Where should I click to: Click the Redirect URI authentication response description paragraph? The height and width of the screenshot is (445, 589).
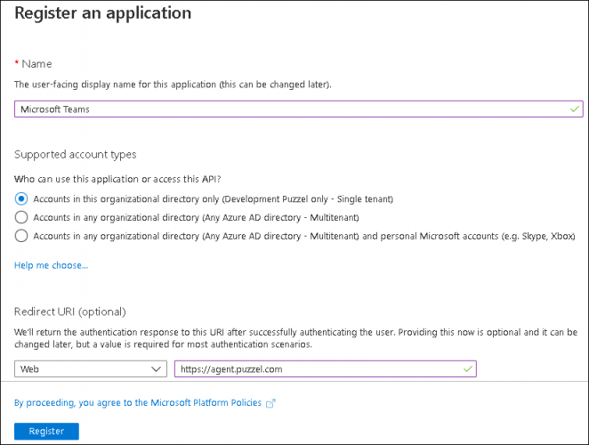pos(294,338)
